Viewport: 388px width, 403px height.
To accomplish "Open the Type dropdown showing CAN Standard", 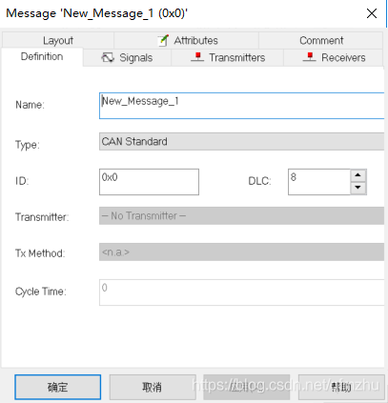I will (242, 142).
